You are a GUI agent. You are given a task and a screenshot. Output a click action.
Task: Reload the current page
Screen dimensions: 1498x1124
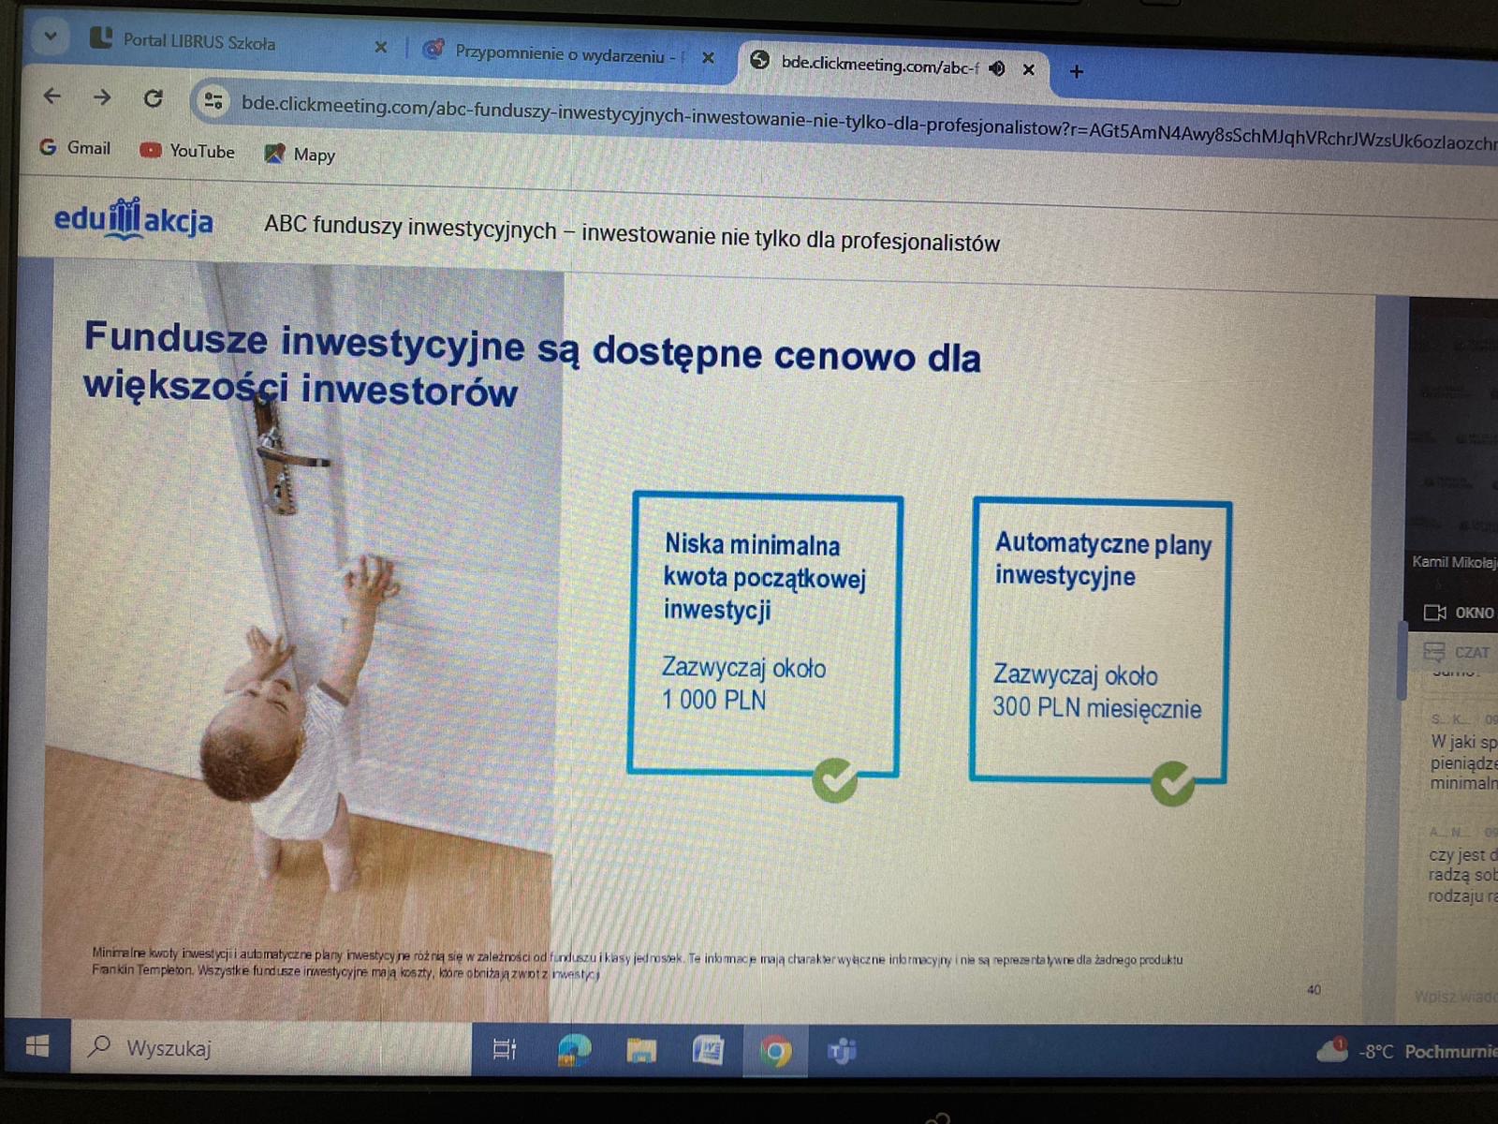coord(154,98)
